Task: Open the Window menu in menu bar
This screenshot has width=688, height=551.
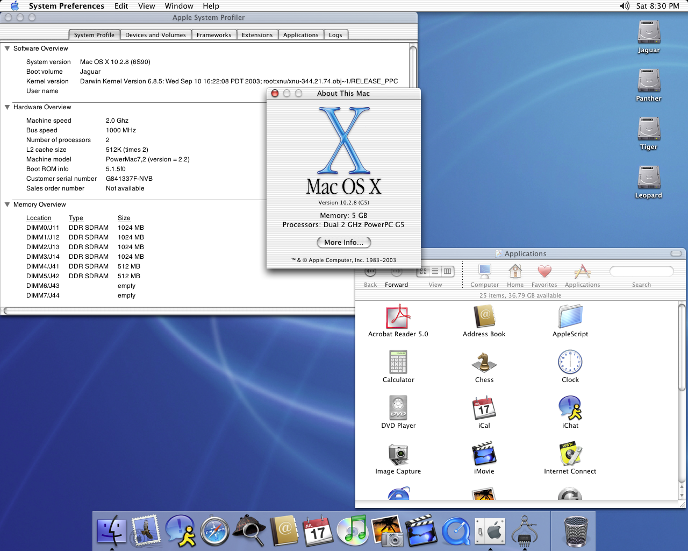Action: 179,6
